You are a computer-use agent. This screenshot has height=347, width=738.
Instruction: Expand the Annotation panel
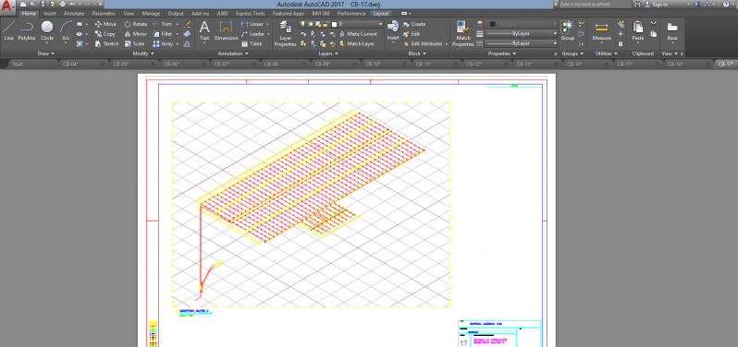[x=233, y=54]
